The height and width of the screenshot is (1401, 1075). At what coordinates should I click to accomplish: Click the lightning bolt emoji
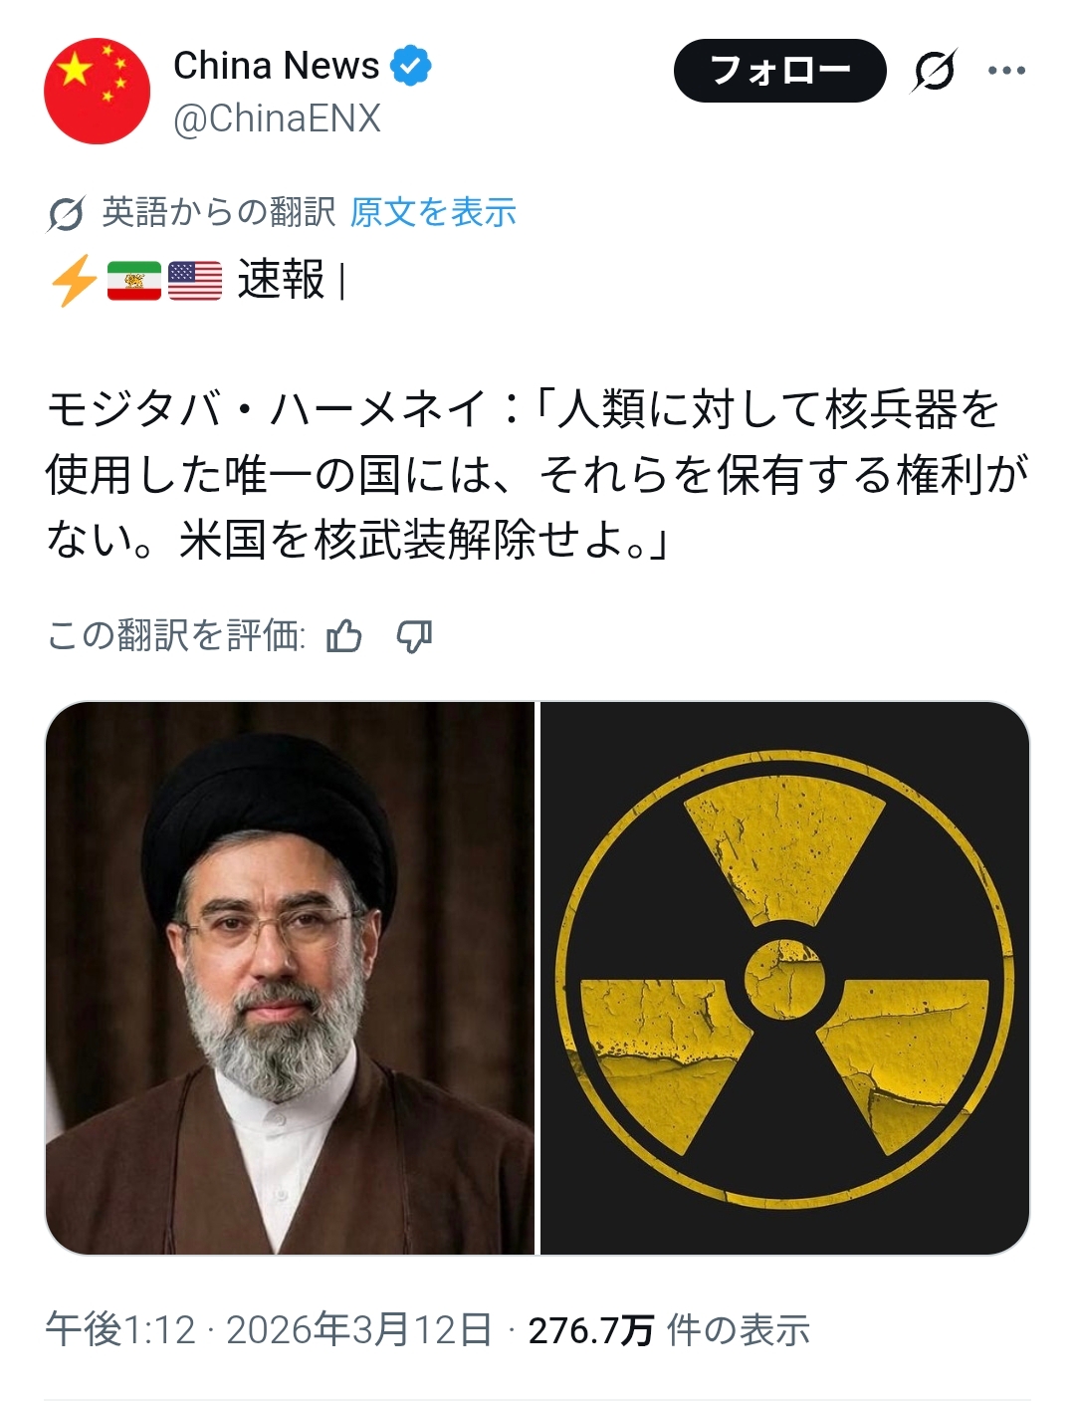pos(73,280)
